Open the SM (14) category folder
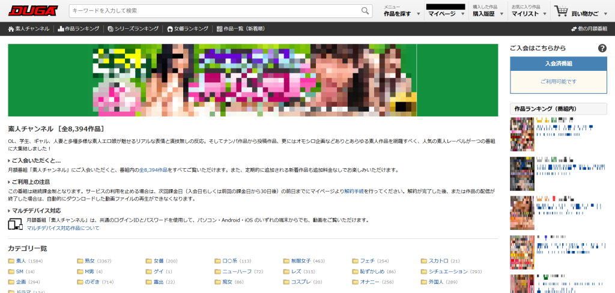This screenshot has height=293, width=615. [22, 271]
